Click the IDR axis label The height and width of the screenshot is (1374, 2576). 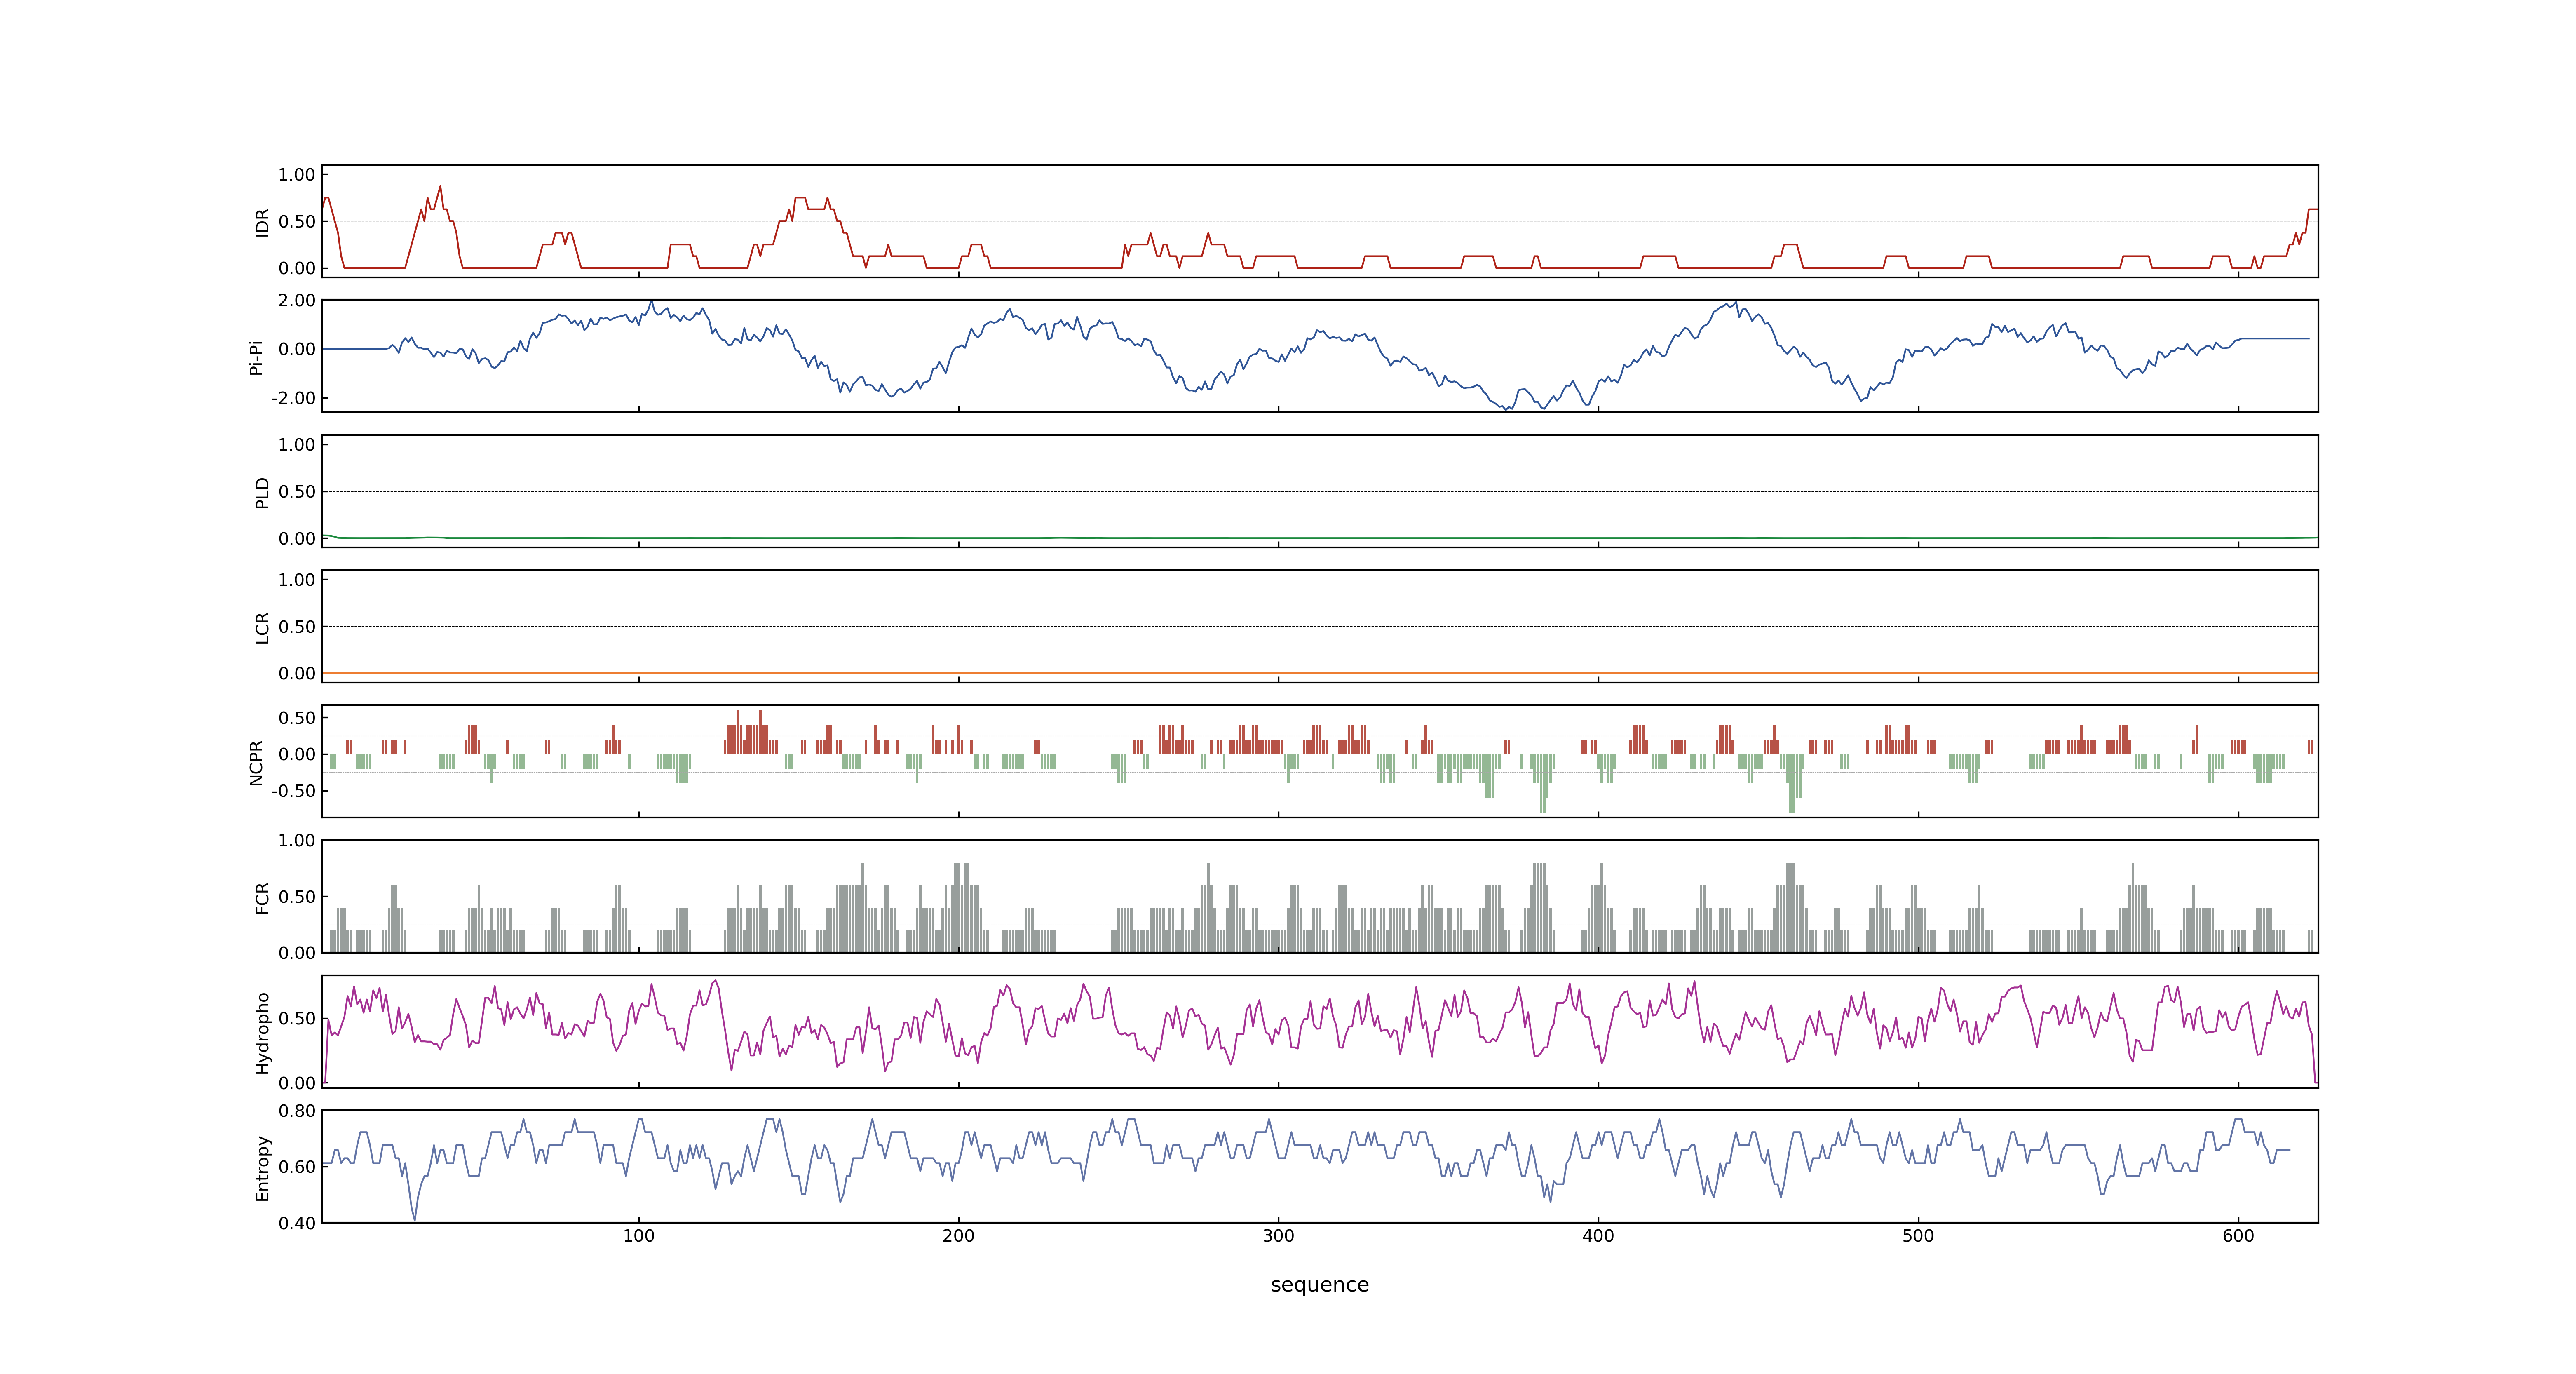(x=262, y=222)
